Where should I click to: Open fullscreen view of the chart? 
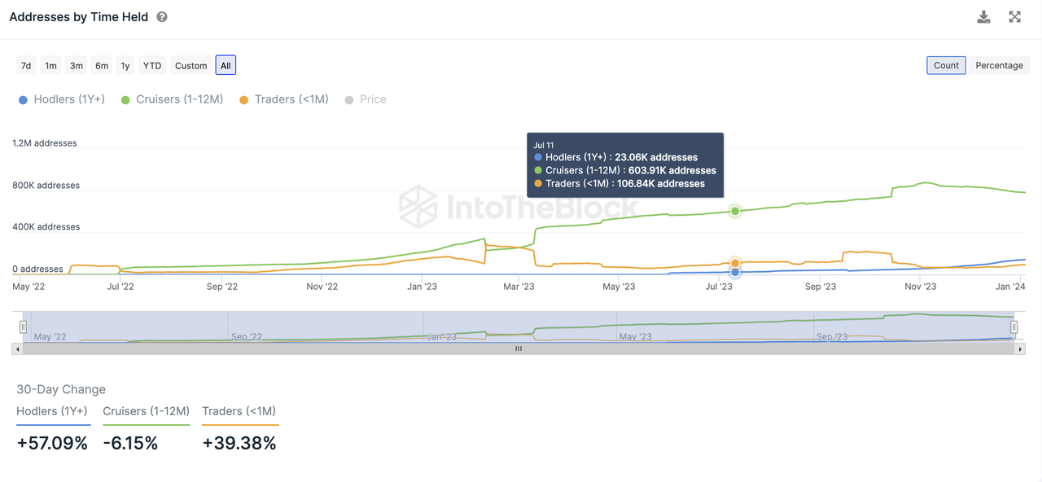pyautogui.click(x=1014, y=17)
